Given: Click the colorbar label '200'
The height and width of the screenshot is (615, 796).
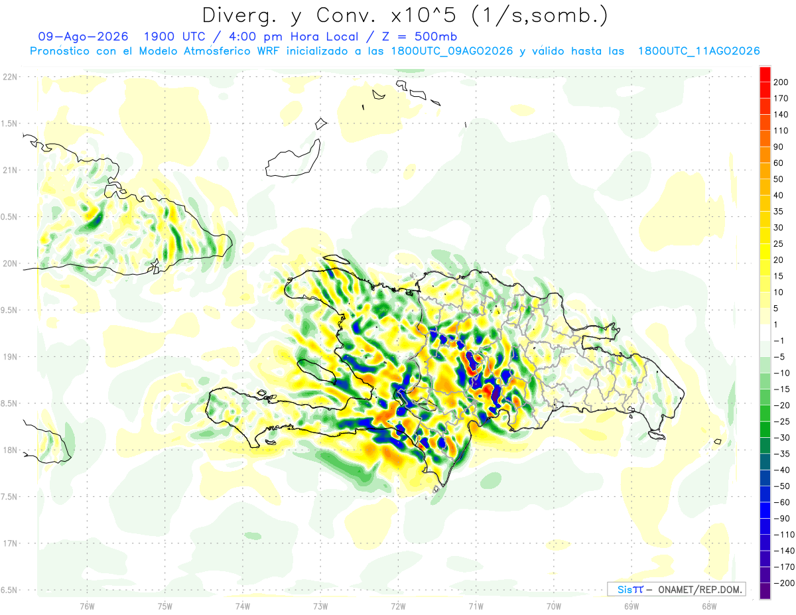Looking at the screenshot, I should pos(781,82).
